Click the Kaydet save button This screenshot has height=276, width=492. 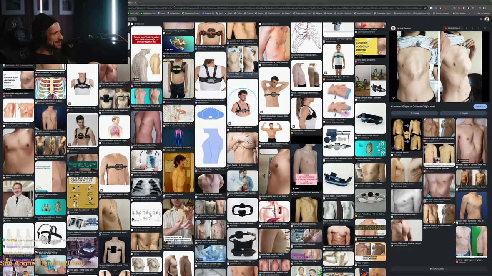(x=464, y=113)
